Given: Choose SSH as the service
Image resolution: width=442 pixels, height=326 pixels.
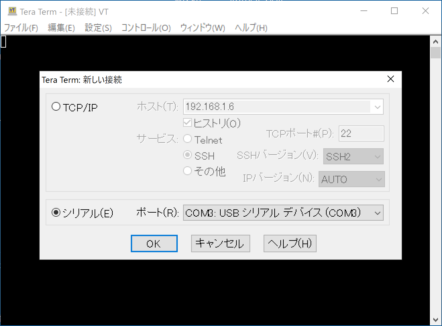Looking at the screenshot, I should (x=188, y=155).
